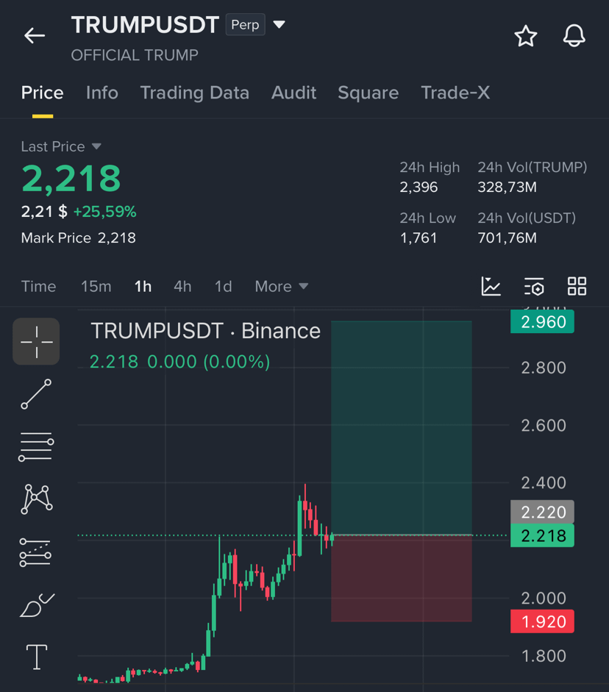Screen dimensions: 609x692
Task: Tap the 24h Low value 1,761
Action: (419, 238)
